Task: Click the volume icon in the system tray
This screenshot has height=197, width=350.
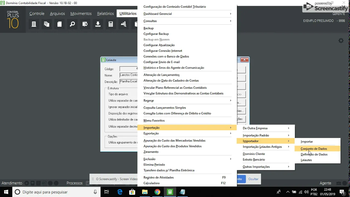Action: click(307, 192)
